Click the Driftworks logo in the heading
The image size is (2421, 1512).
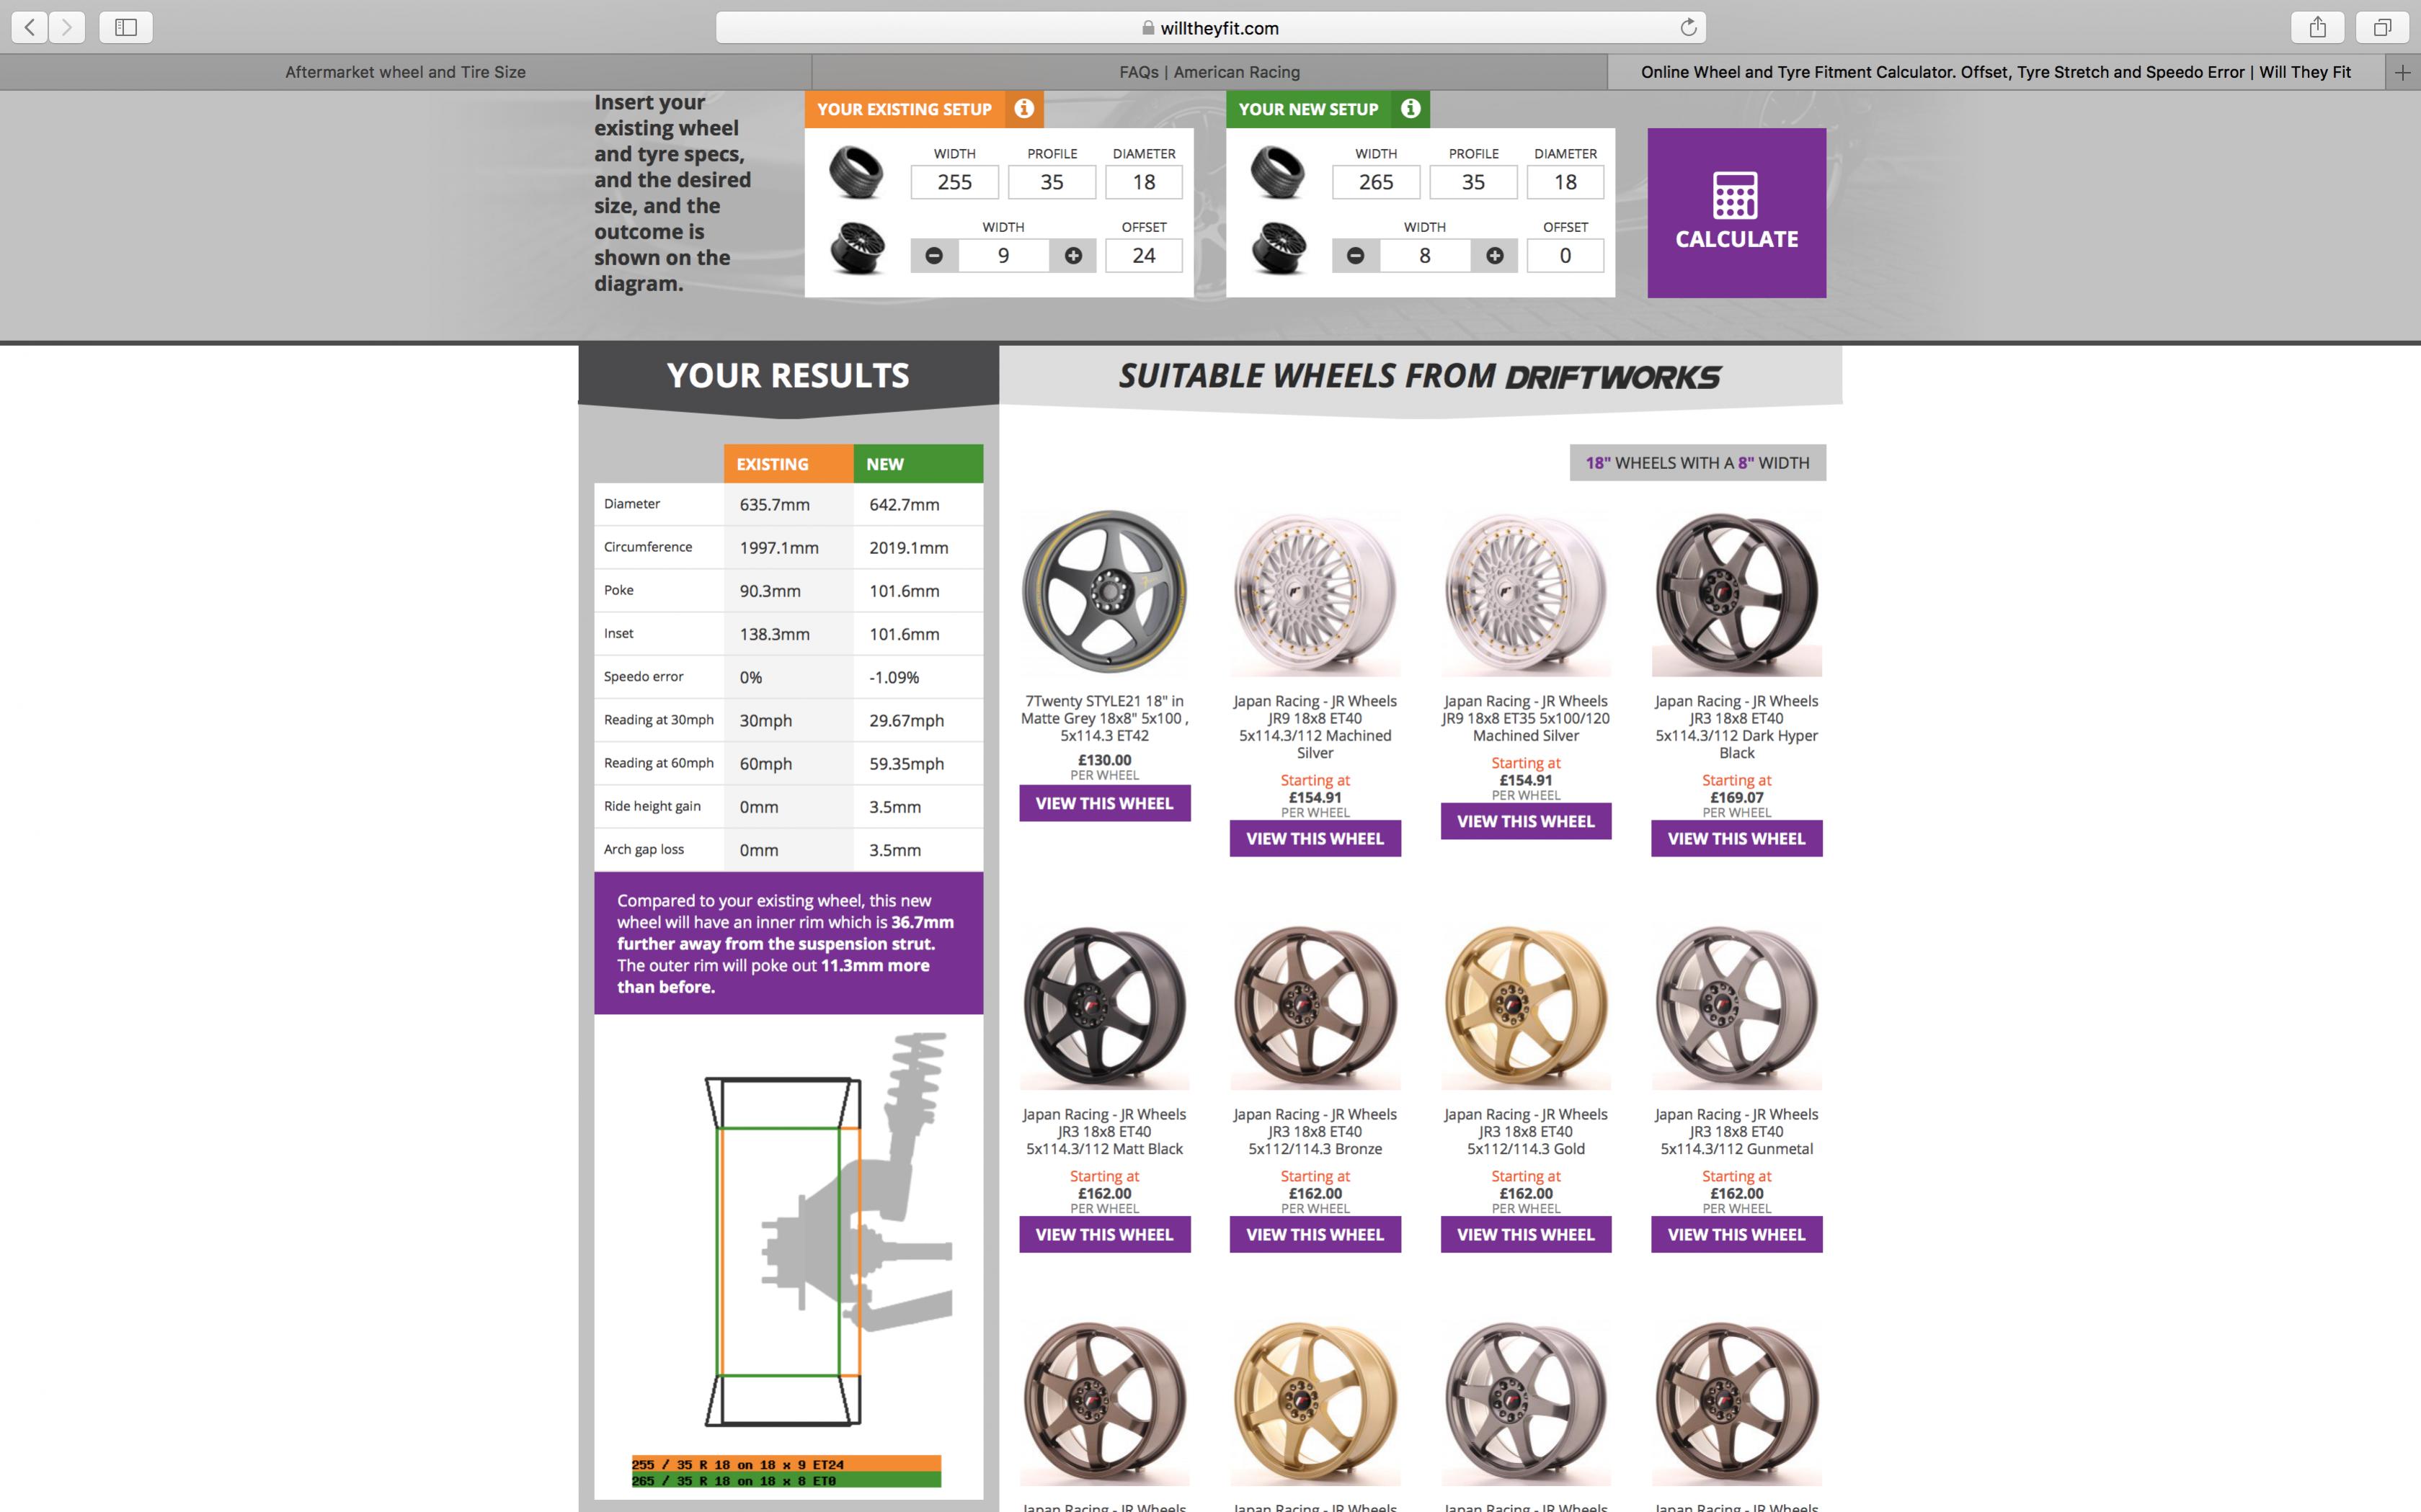coord(1612,377)
